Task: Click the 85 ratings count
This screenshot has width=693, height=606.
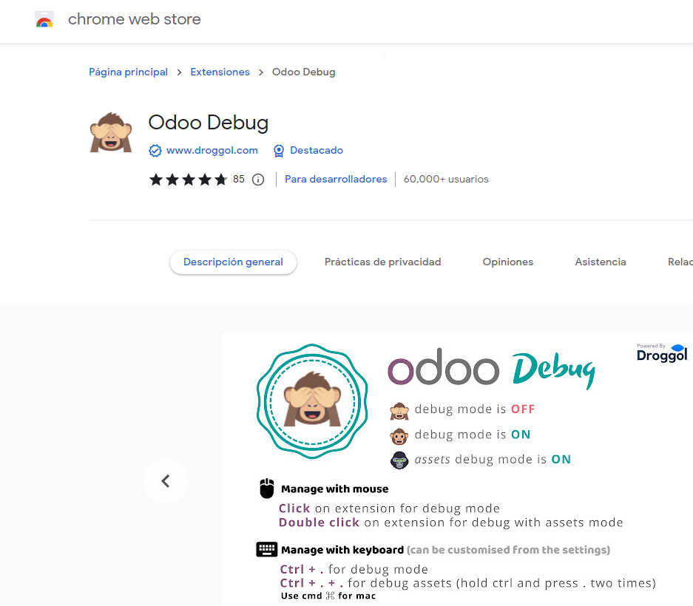Action: pyautogui.click(x=239, y=179)
